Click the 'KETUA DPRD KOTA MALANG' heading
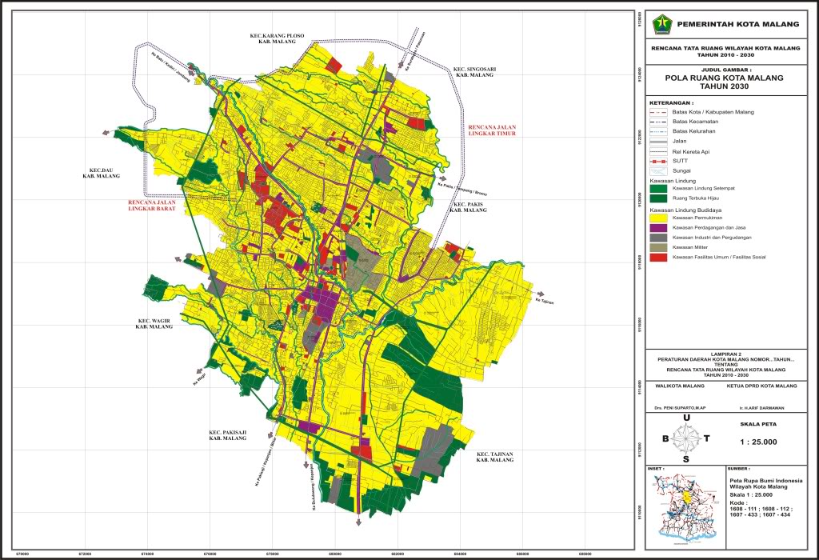This screenshot has width=819, height=560. click(762, 386)
